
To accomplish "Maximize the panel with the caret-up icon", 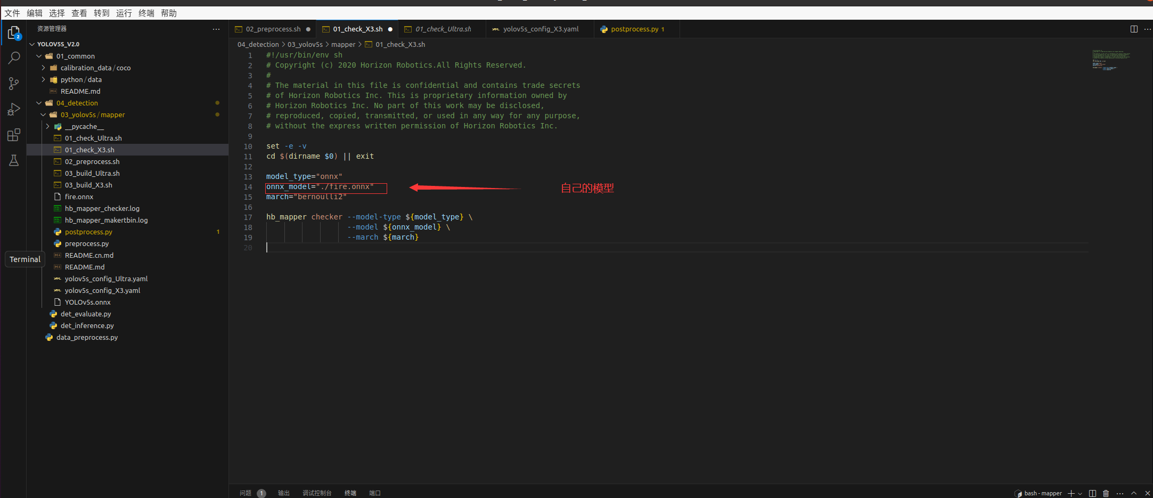I will tap(1134, 493).
